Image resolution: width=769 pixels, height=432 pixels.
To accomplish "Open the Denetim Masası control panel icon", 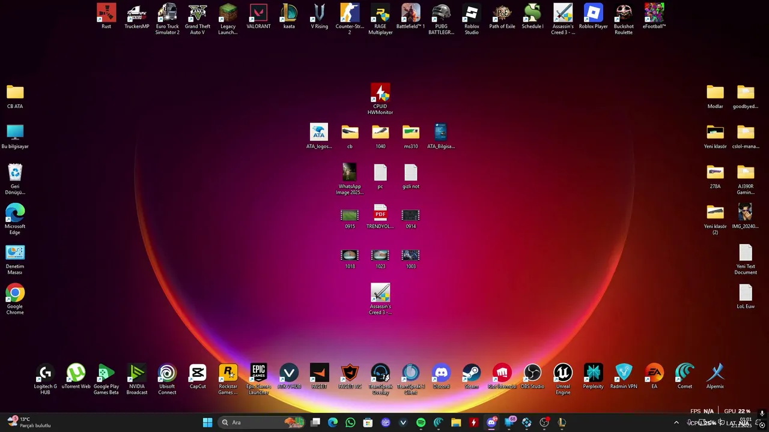I will [15, 259].
